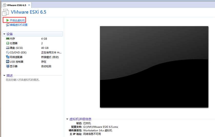
Task: Select CD/DVD (IDE) device label
Action: coord(18,52)
